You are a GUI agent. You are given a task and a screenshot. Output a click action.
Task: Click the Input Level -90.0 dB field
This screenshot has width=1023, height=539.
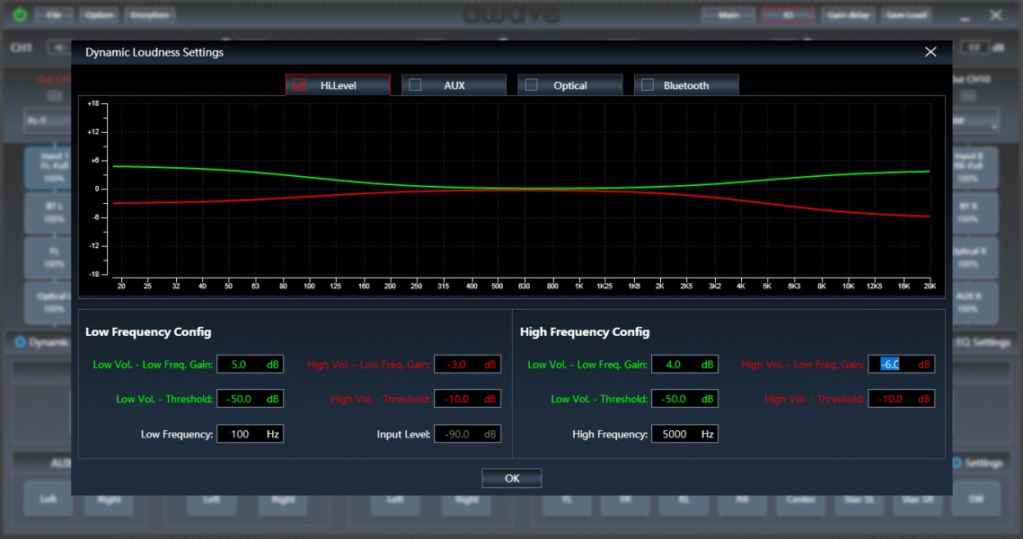[x=467, y=434]
